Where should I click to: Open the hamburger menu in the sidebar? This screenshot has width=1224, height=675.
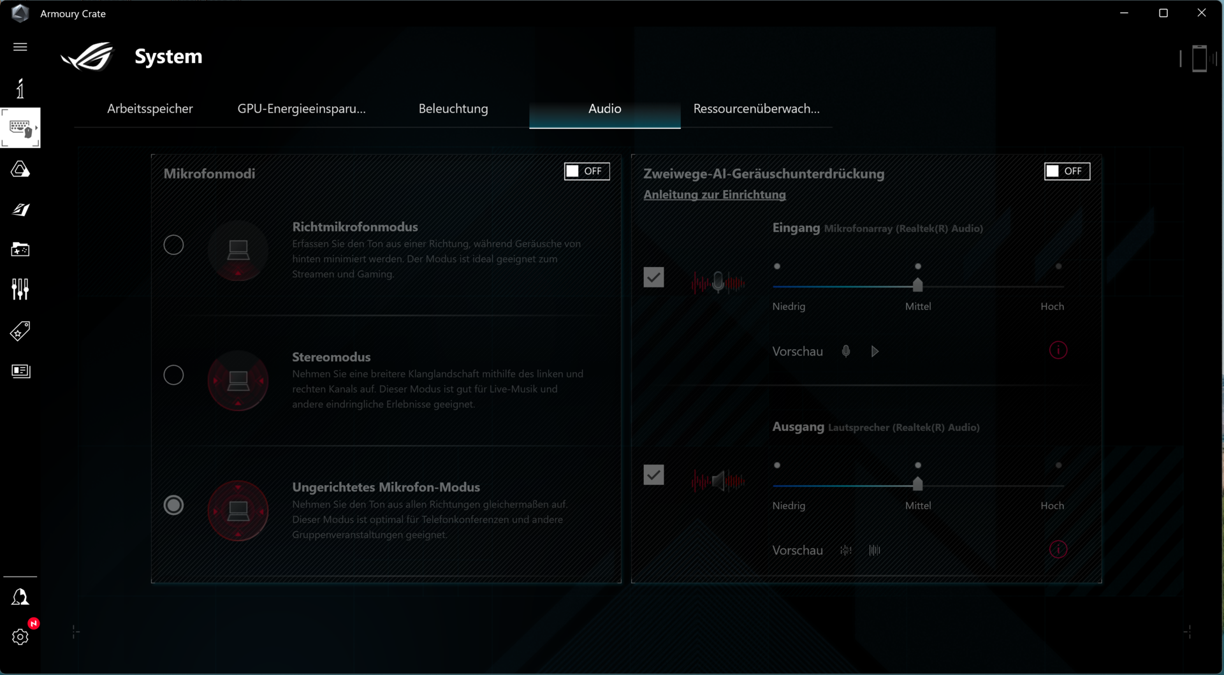[x=20, y=47]
